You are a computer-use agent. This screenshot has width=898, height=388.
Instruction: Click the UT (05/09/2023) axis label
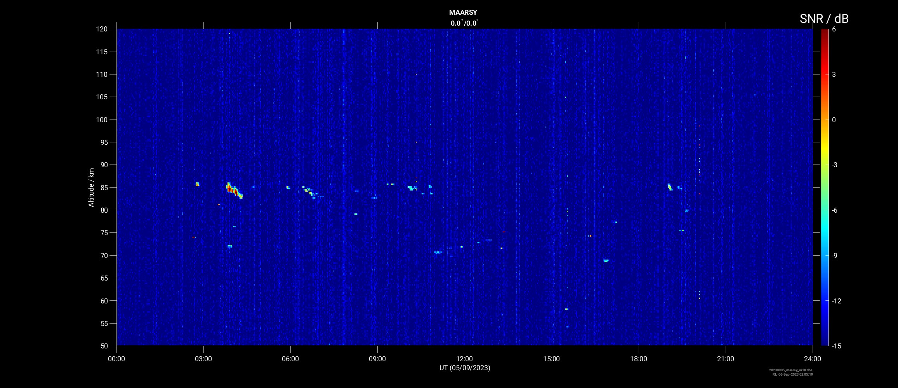coord(465,368)
